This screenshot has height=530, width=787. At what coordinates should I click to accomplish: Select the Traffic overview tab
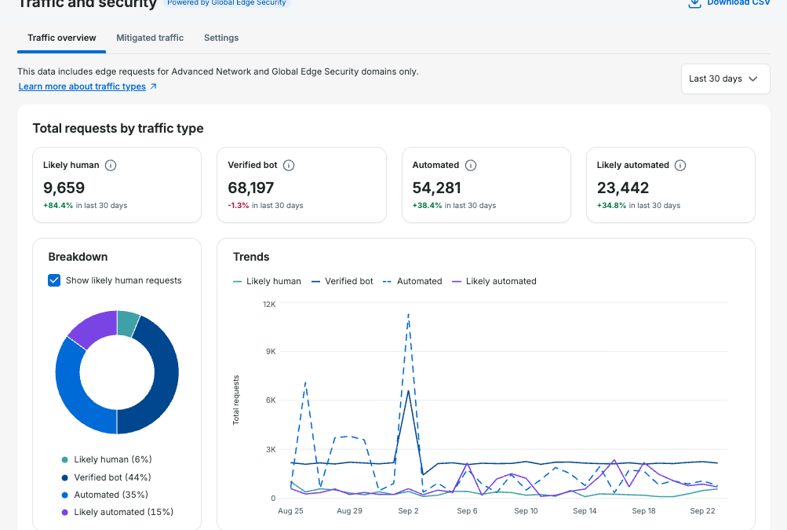click(x=62, y=38)
